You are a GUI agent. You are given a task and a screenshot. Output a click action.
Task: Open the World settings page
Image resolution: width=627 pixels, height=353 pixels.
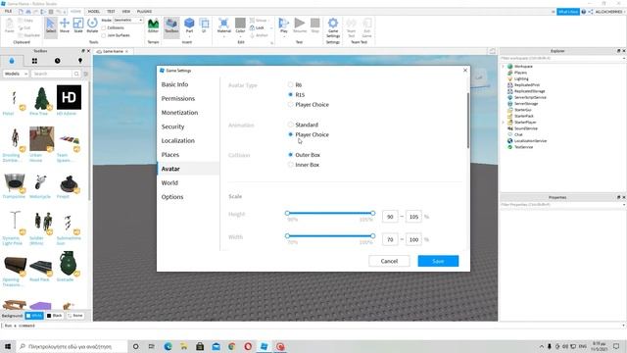tap(169, 183)
